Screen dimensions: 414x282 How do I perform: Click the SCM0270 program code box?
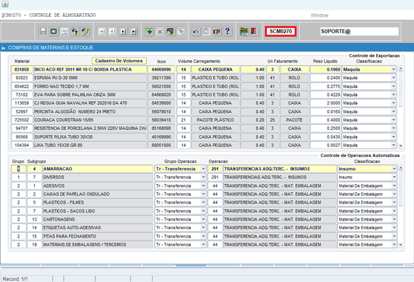[281, 31]
